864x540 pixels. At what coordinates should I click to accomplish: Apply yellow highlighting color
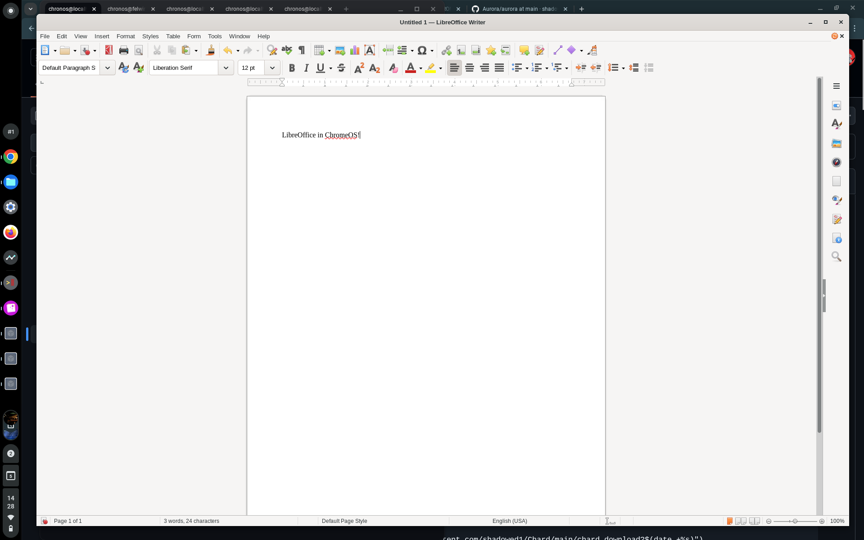430,68
